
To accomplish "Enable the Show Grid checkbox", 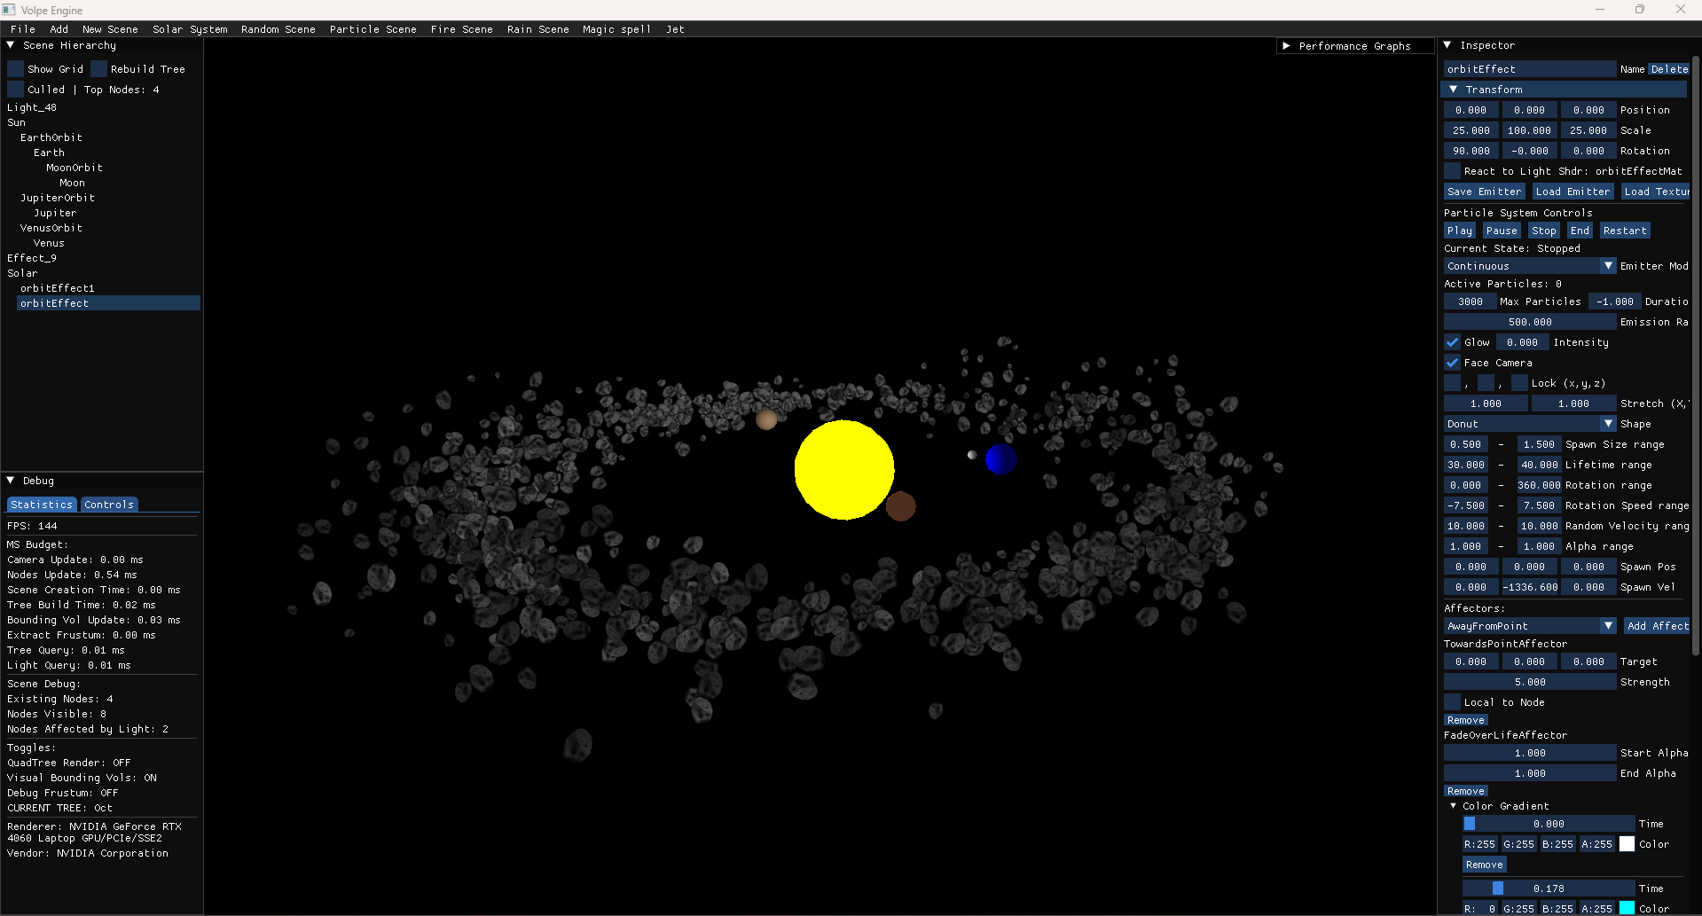I will click(x=14, y=67).
